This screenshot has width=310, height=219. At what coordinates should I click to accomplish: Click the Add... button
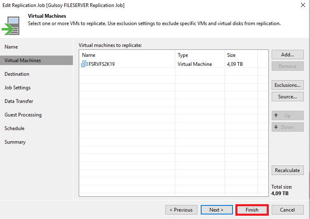pyautogui.click(x=287, y=55)
